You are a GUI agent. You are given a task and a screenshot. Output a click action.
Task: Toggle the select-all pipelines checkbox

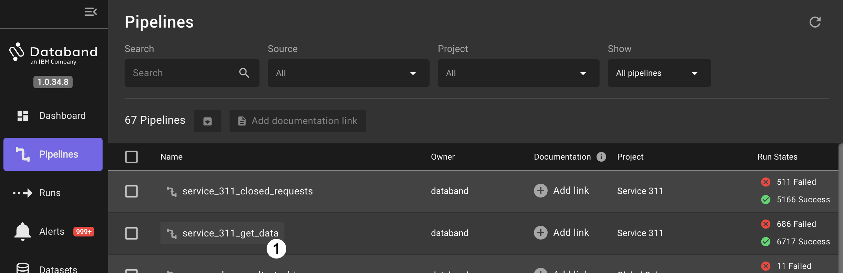pyautogui.click(x=131, y=157)
